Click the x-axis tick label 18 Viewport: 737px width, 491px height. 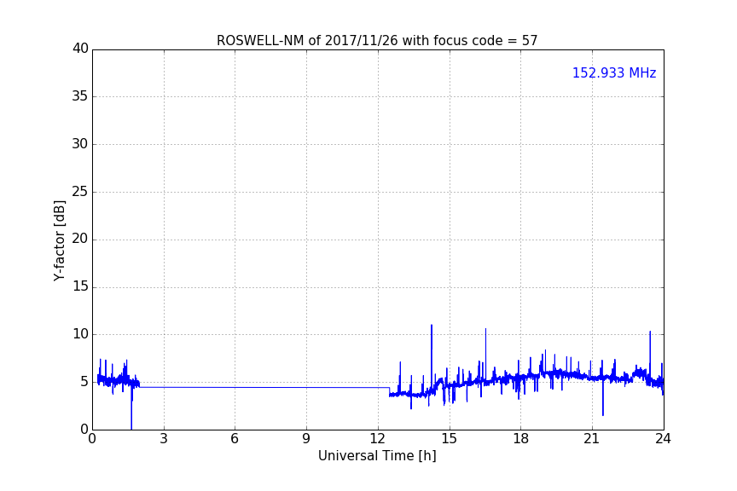pyautogui.click(x=521, y=439)
